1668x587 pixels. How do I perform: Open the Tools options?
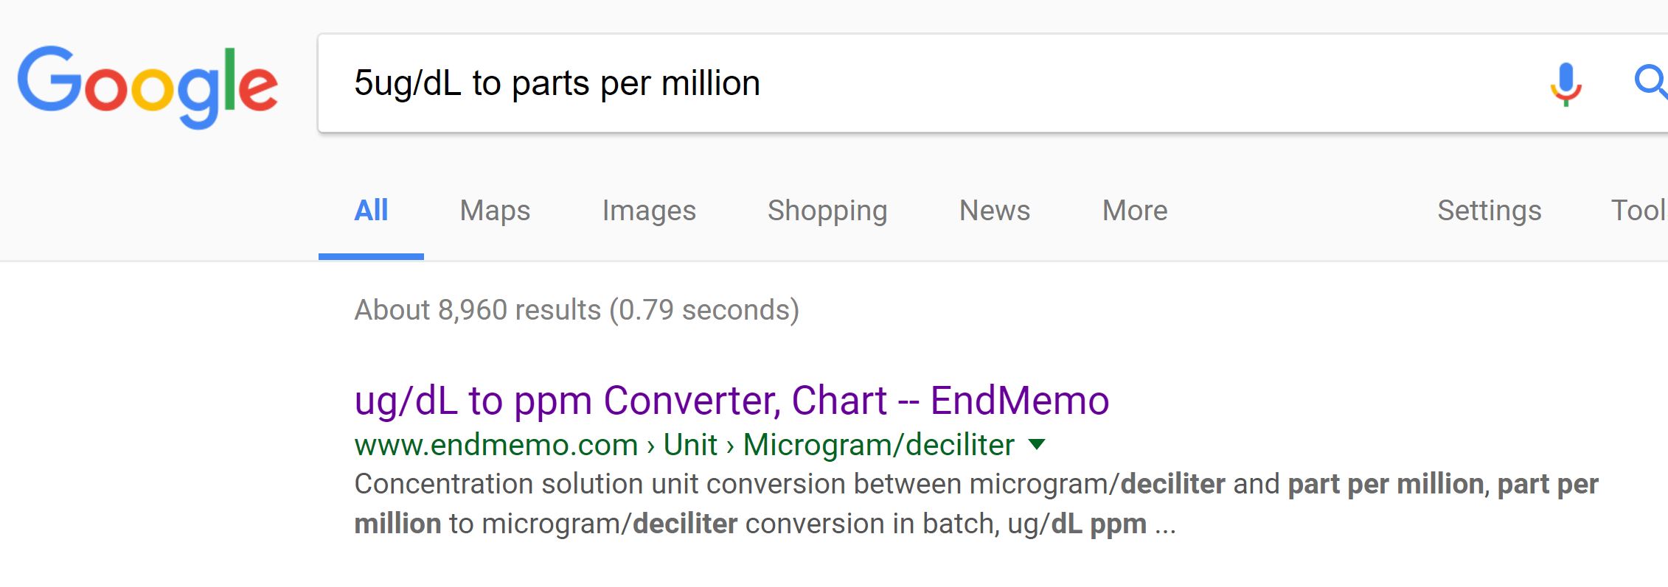pyautogui.click(x=1641, y=211)
